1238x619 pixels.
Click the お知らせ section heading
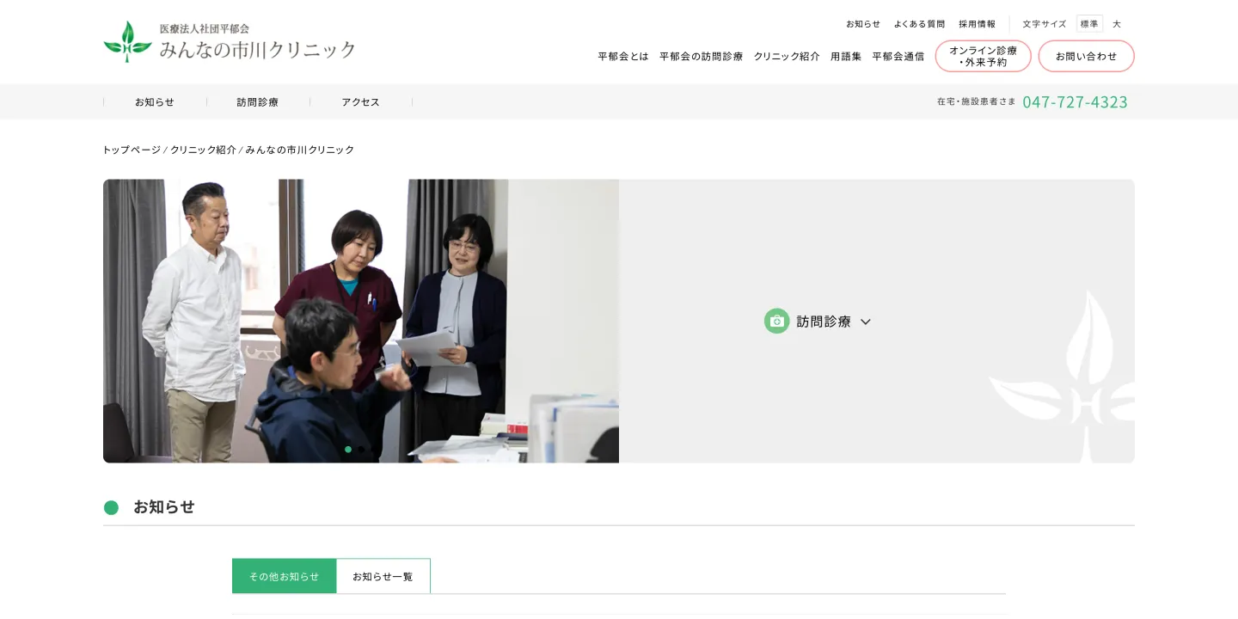tap(164, 507)
